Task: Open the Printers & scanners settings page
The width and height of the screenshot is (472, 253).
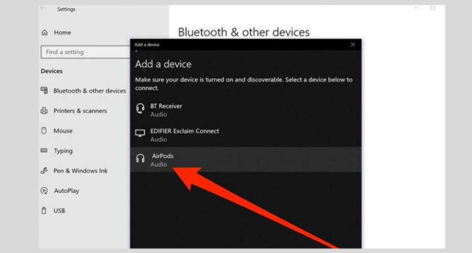Action: 80,111
